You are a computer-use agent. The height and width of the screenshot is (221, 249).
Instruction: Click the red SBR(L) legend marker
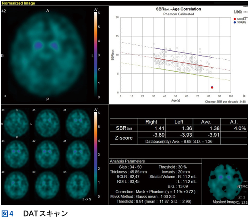tap(235, 19)
